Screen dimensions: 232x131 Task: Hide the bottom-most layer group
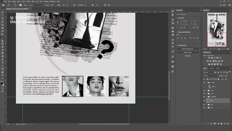coord(204,108)
